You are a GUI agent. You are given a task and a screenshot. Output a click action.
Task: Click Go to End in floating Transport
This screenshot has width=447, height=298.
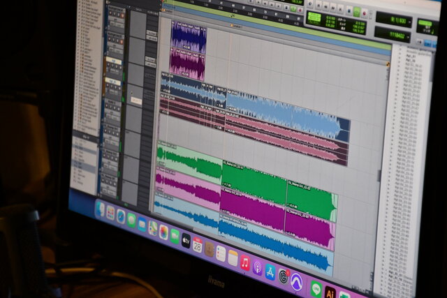click(x=340, y=9)
